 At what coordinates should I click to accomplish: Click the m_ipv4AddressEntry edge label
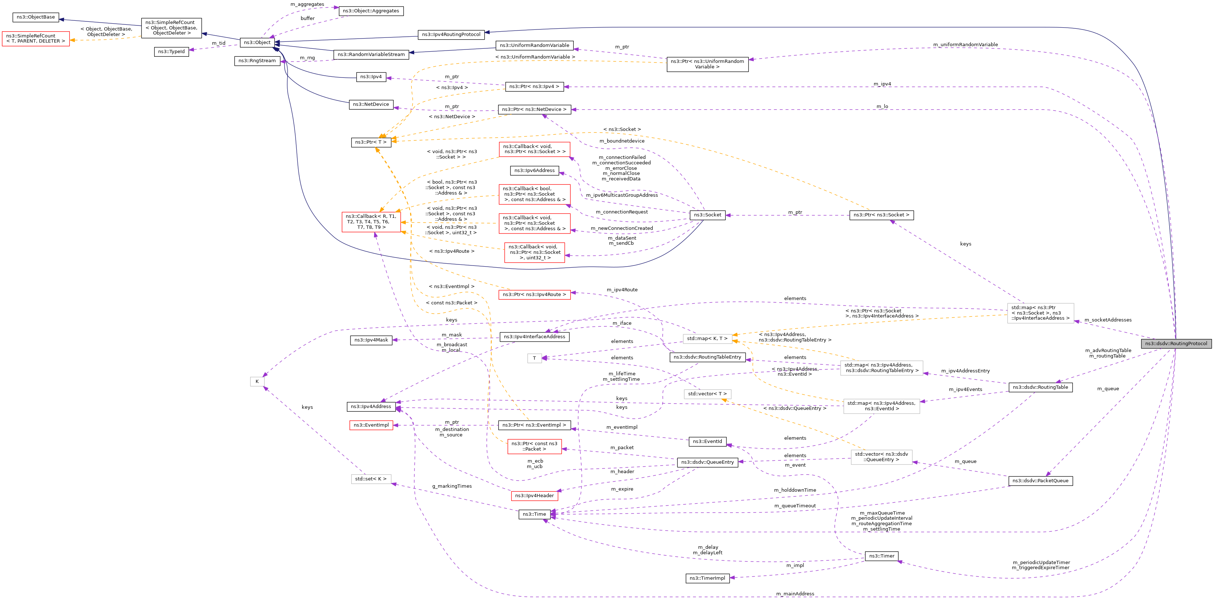[965, 371]
